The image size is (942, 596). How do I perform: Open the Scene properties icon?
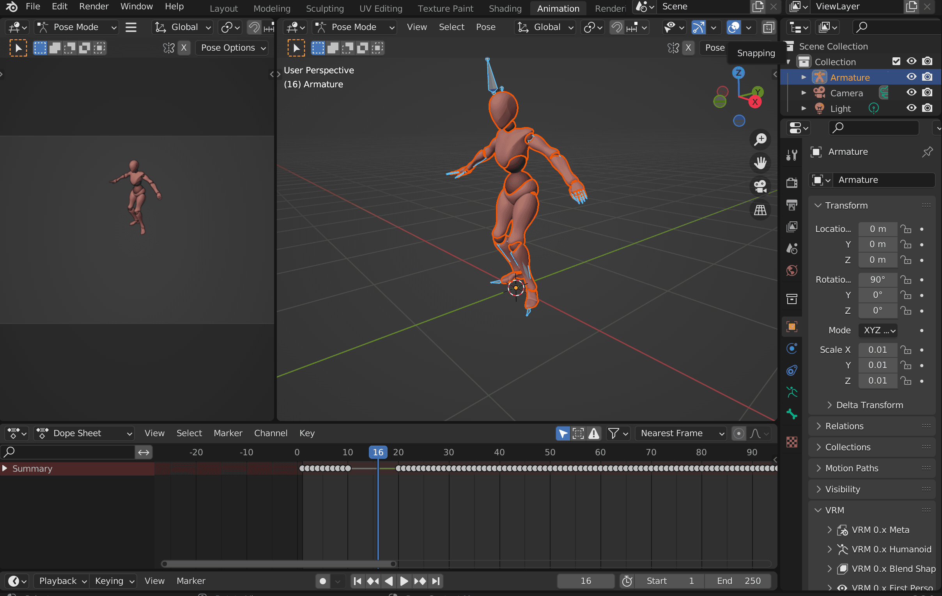click(x=792, y=249)
